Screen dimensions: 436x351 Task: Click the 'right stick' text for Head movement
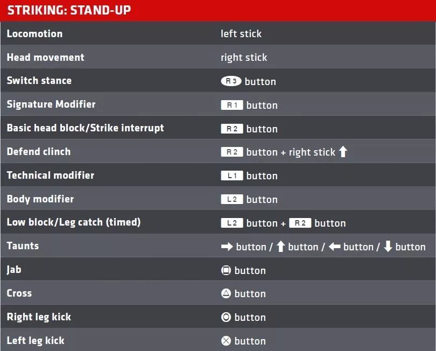pyautogui.click(x=244, y=58)
